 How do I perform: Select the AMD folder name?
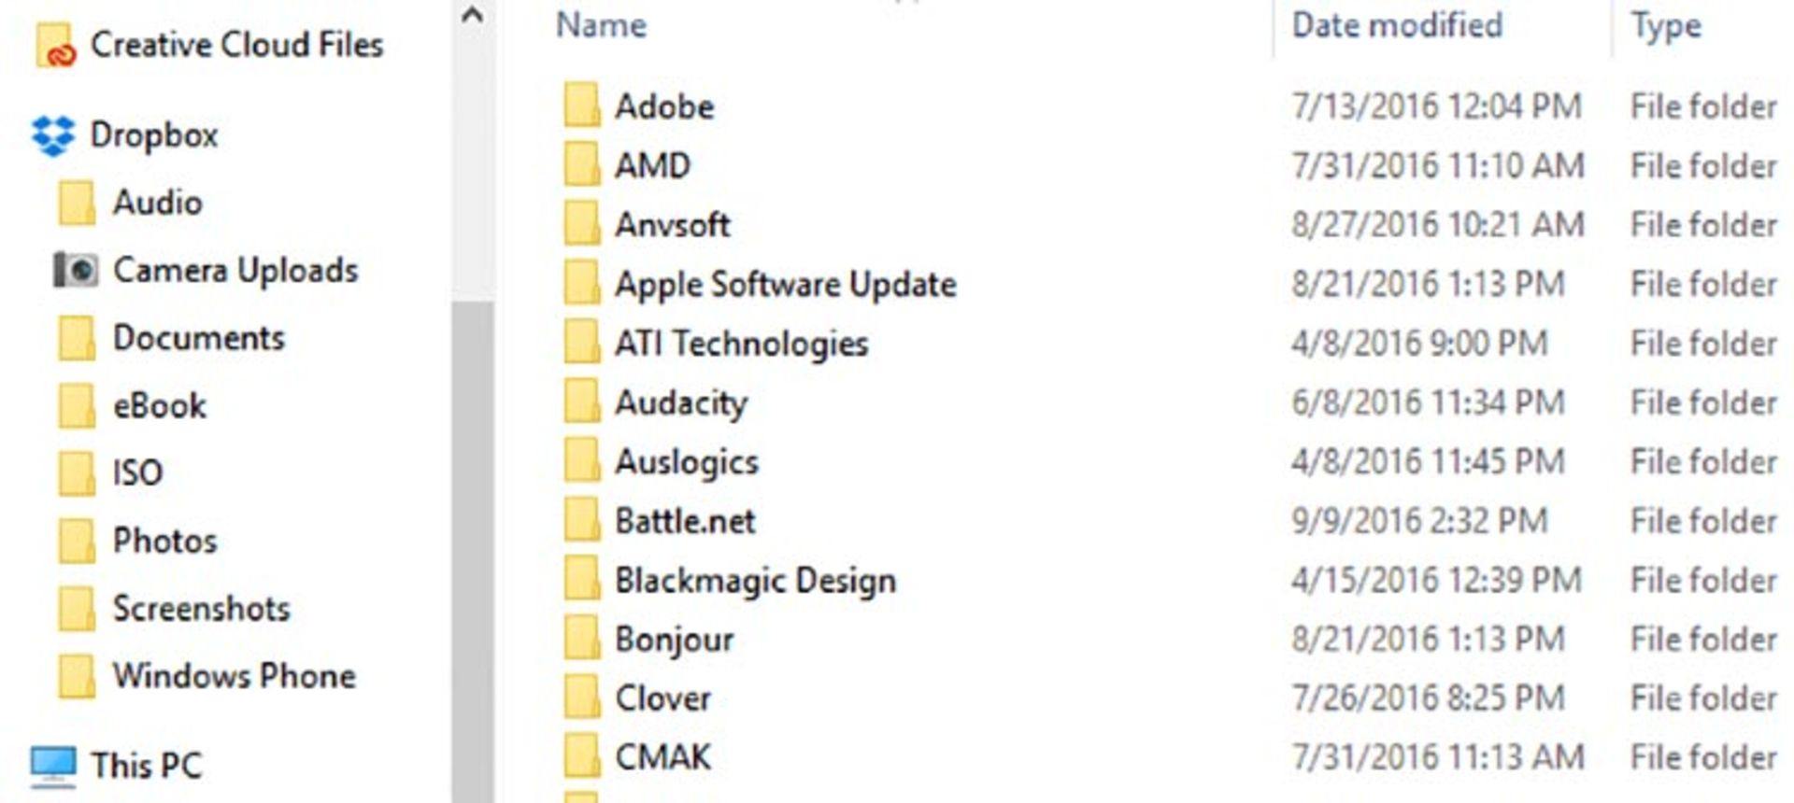pyautogui.click(x=652, y=165)
